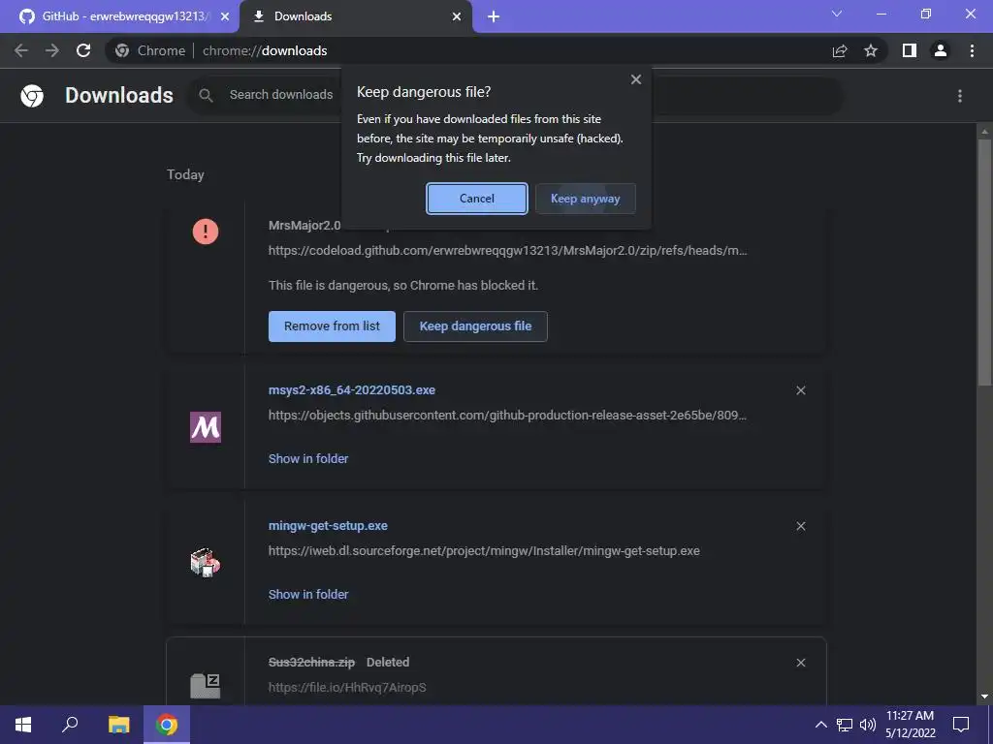Click the Chrome taskbar icon
The image size is (993, 744).
(167, 725)
